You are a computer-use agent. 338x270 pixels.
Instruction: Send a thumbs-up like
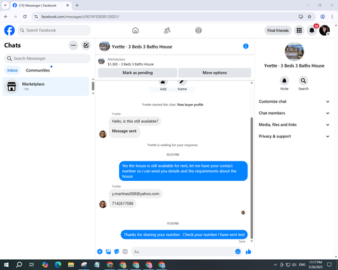pos(248,252)
